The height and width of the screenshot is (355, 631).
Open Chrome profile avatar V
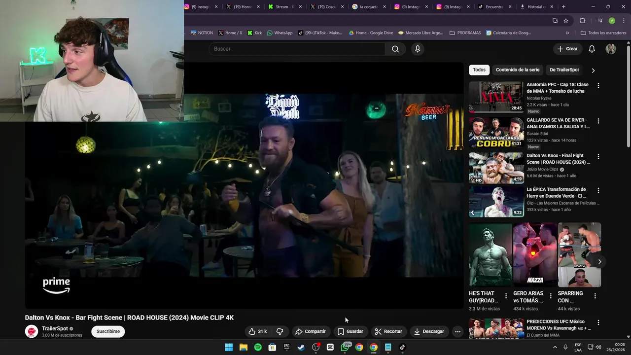[x=612, y=21]
